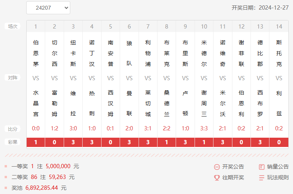Image resolution: width=293 pixels, height=194 pixels.
Task: Click home team 诺丁汉 in match 4
Action: click(92, 53)
